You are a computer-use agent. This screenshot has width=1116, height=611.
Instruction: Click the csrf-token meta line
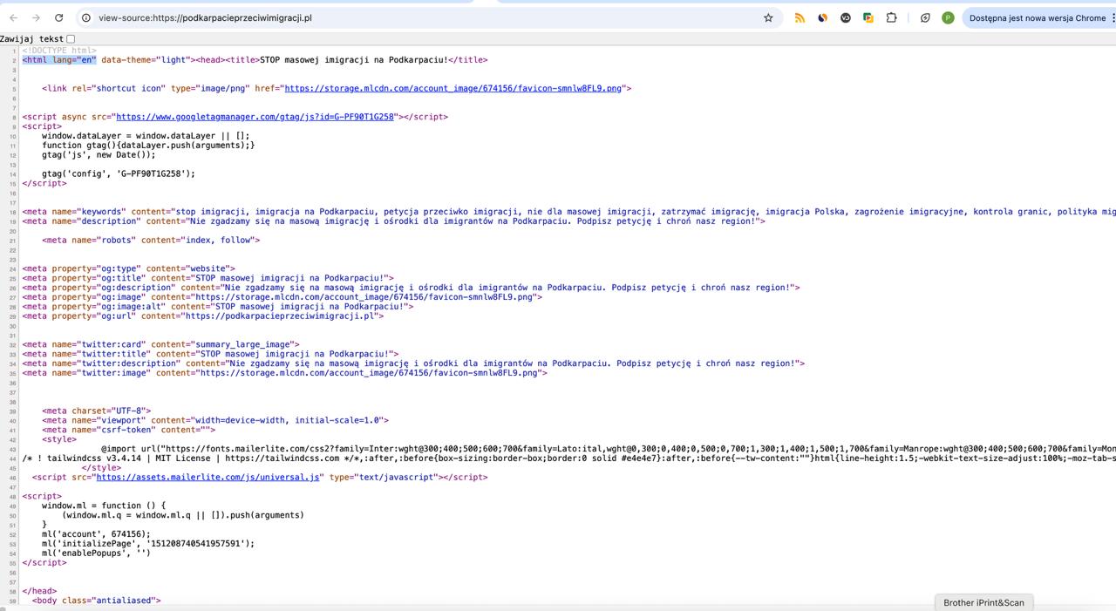(129, 430)
